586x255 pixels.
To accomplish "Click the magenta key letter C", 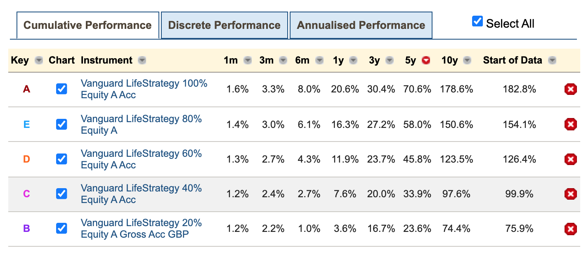I will point(26,194).
